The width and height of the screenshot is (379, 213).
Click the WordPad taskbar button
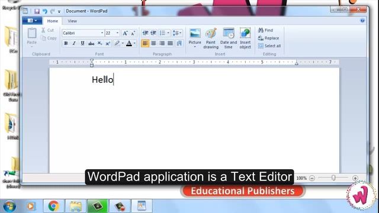[x=142, y=206]
